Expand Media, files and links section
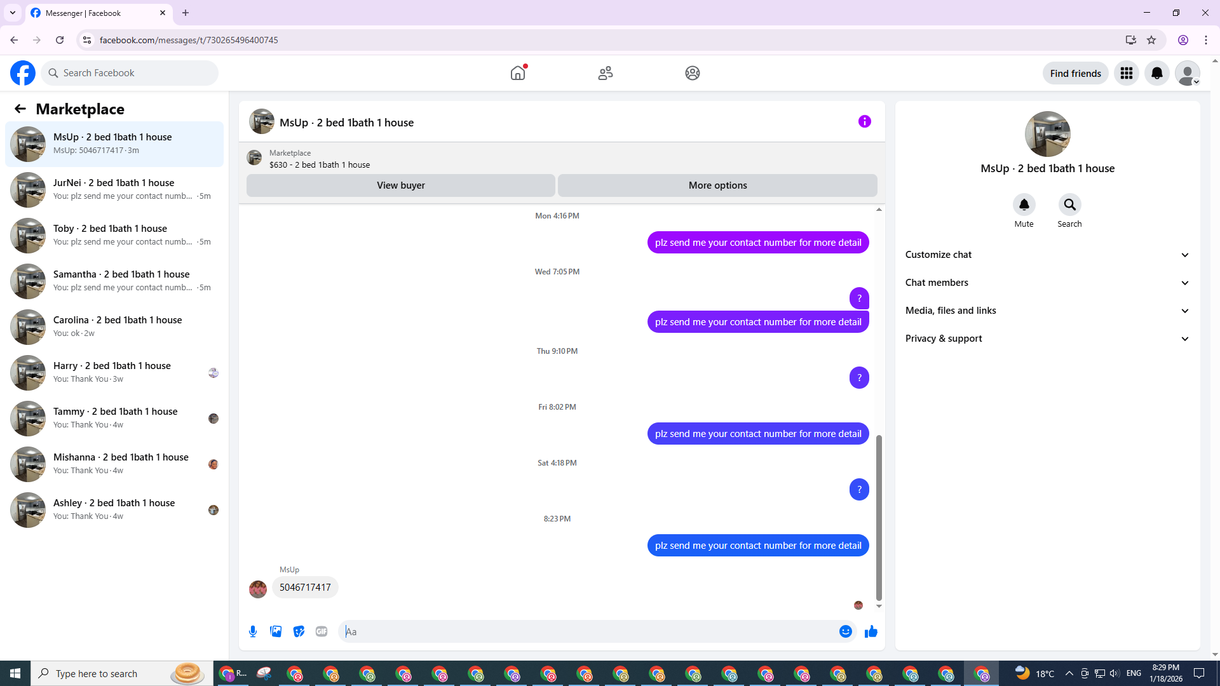The height and width of the screenshot is (686, 1220). [1047, 311]
